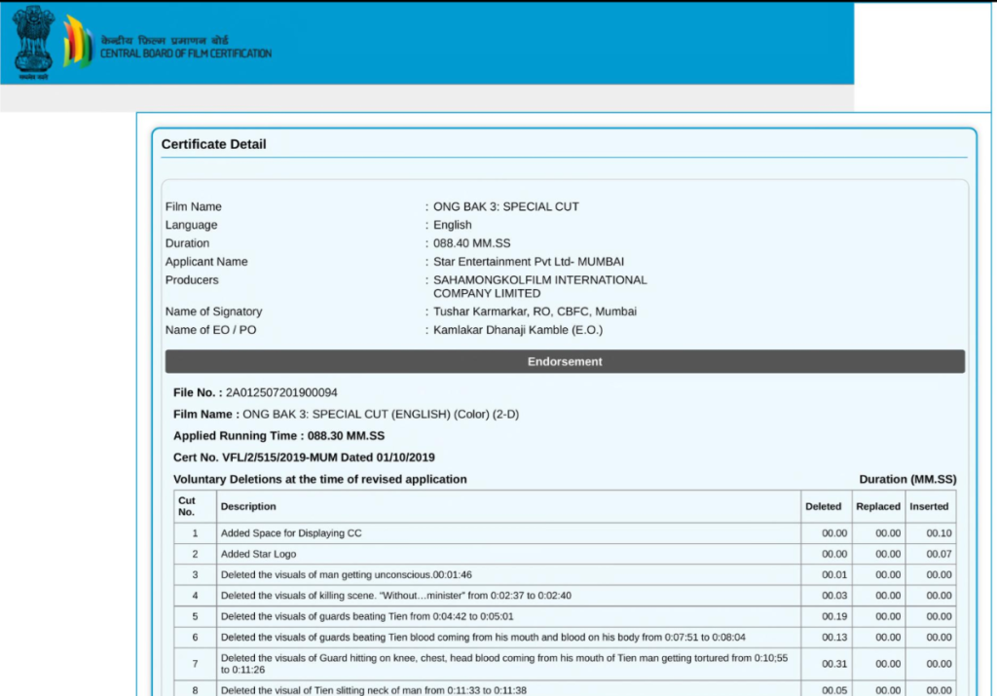Click the Inserted column header
Viewport: 997px width, 696px height.
pos(930,506)
